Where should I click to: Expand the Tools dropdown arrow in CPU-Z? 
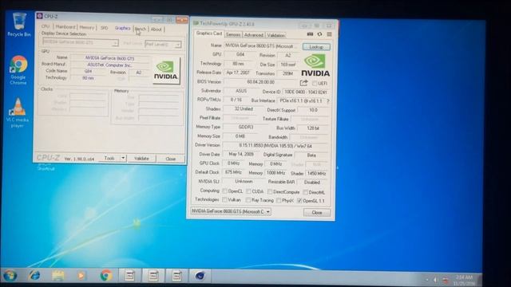(123, 158)
